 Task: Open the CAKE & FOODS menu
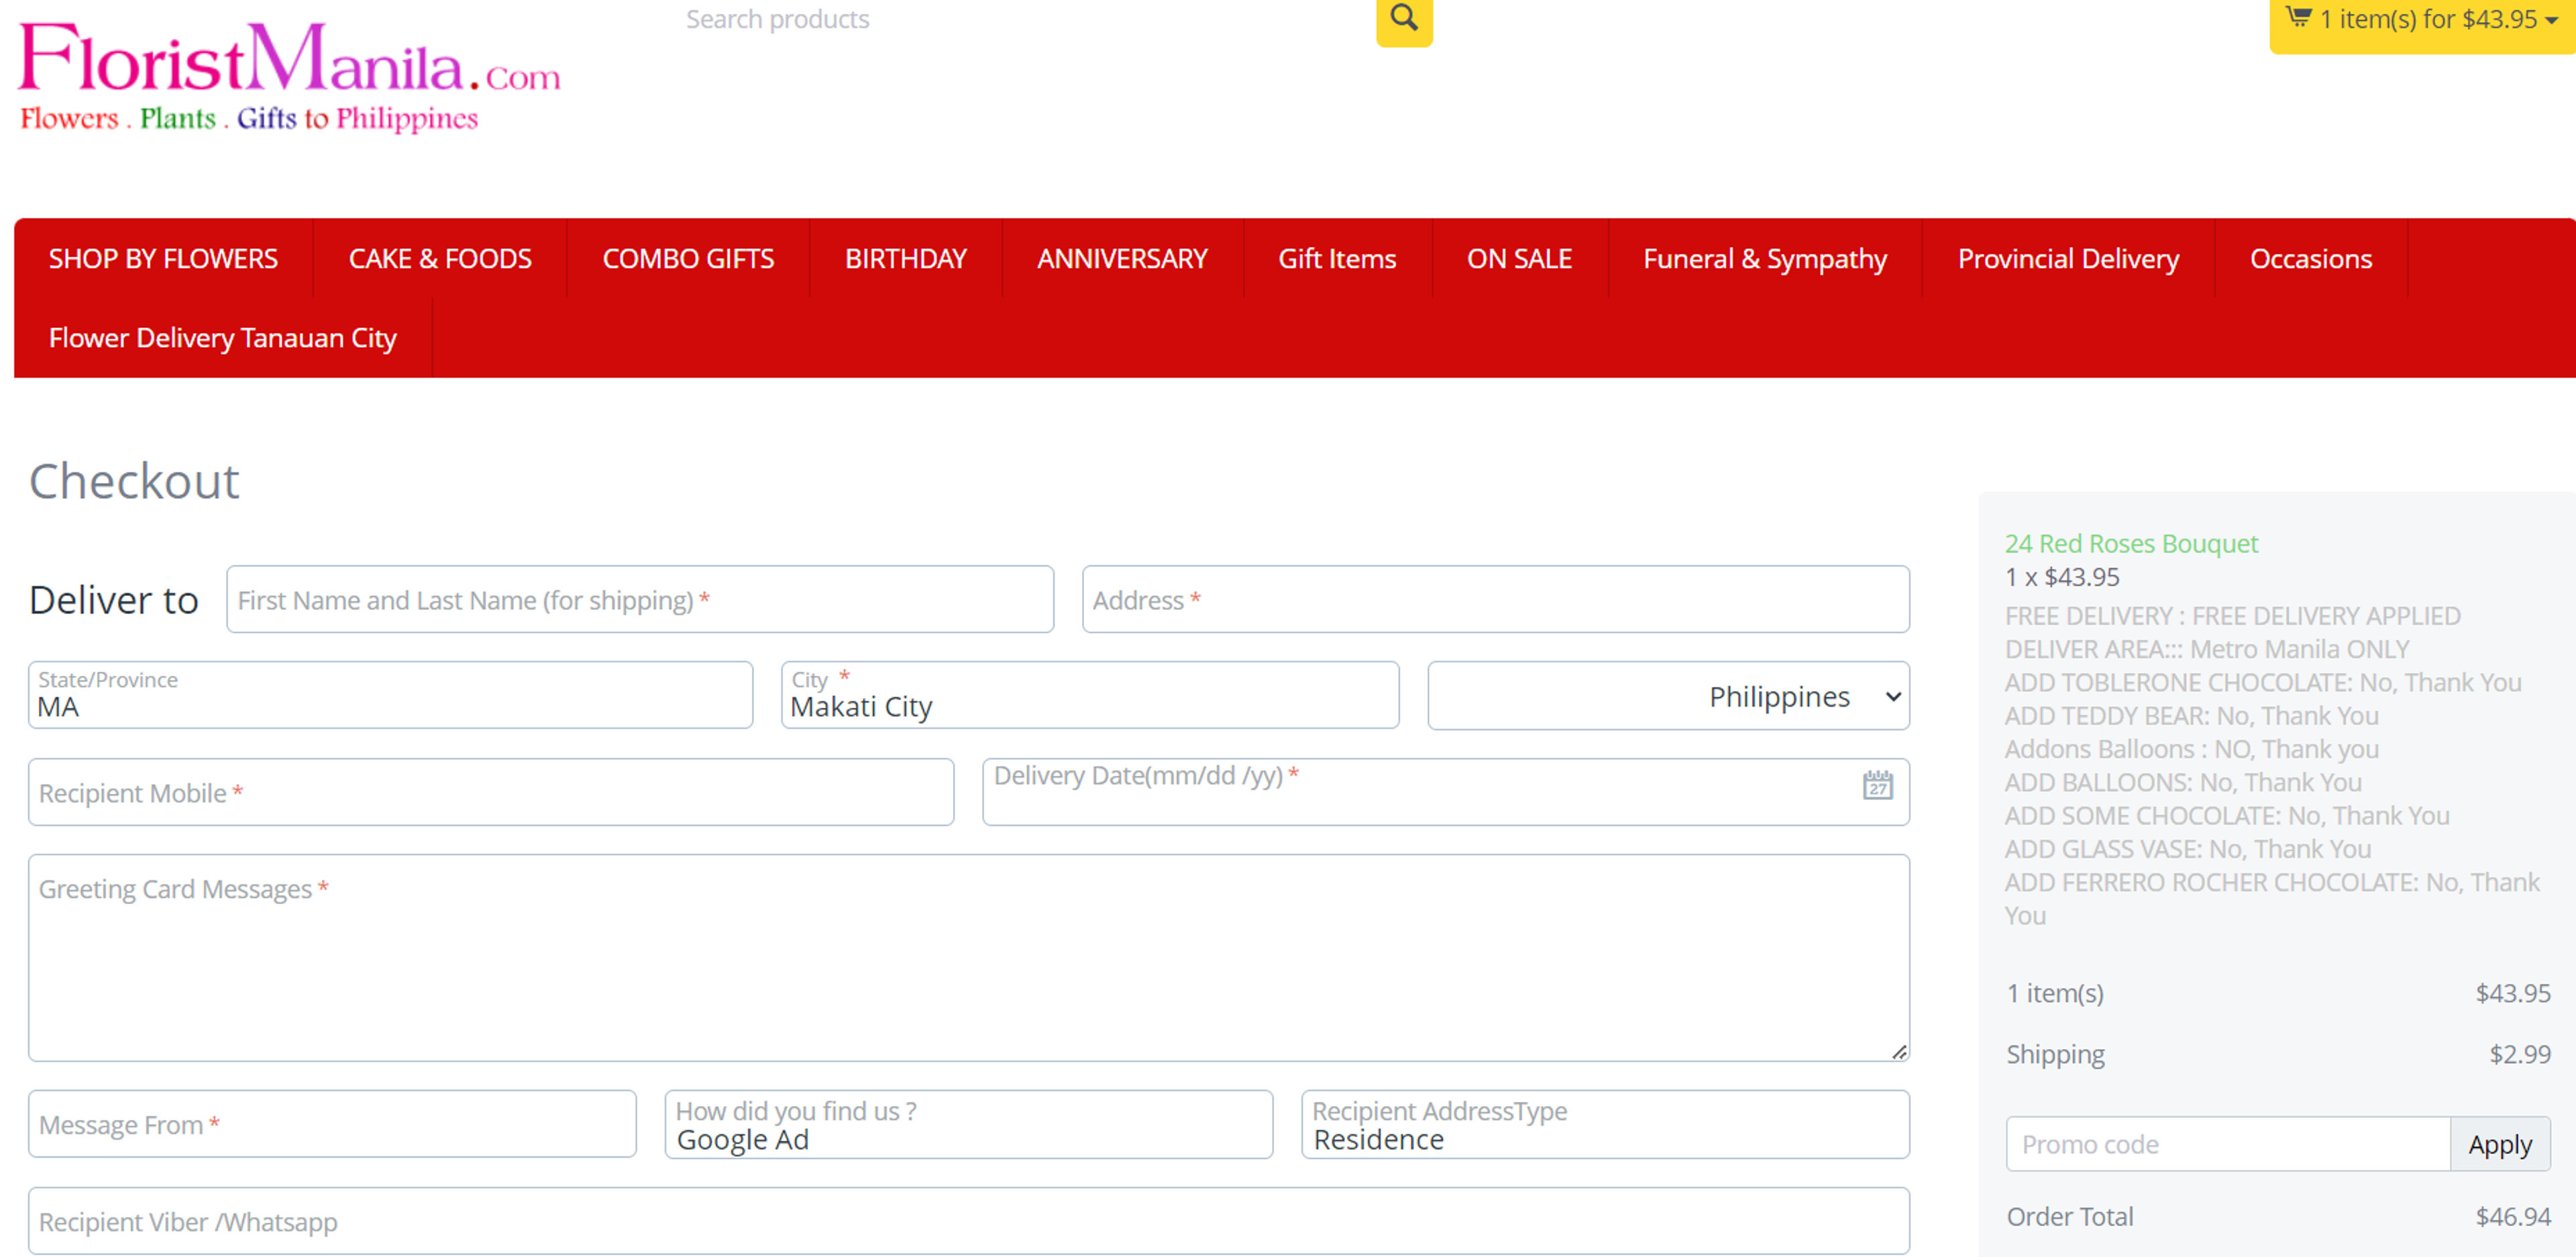click(440, 258)
